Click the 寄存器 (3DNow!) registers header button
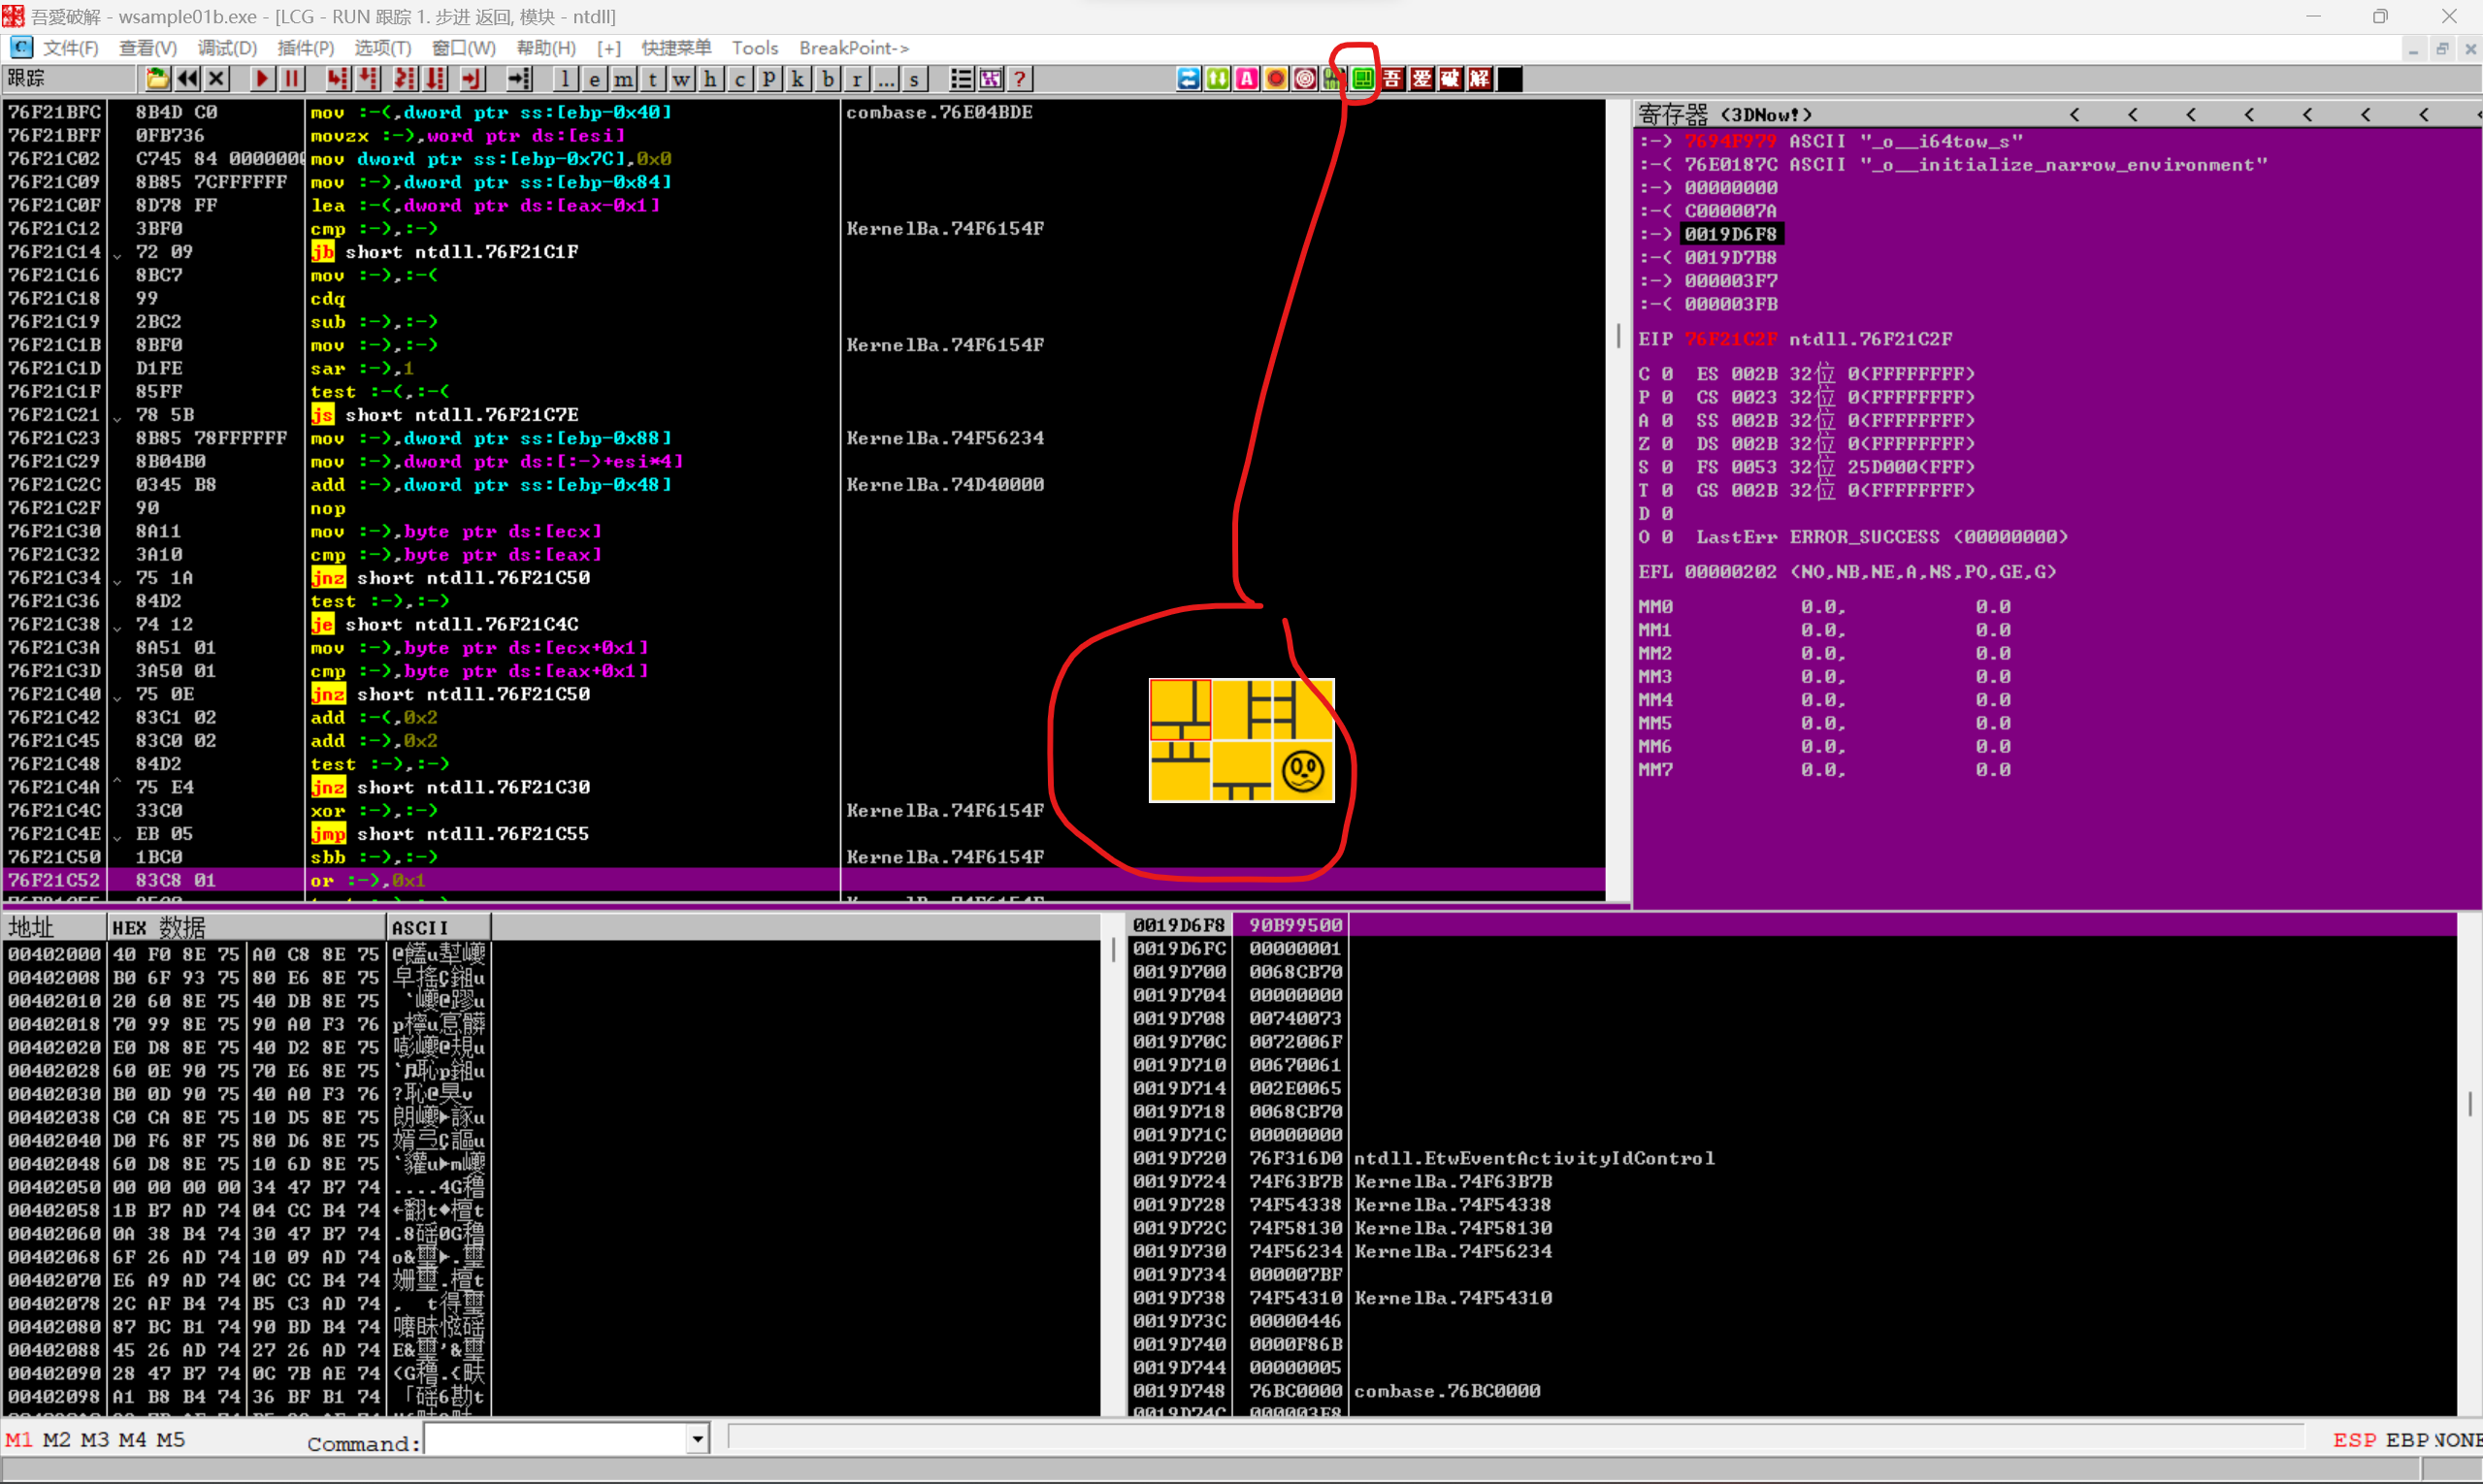This screenshot has width=2483, height=1484. click(x=1724, y=115)
